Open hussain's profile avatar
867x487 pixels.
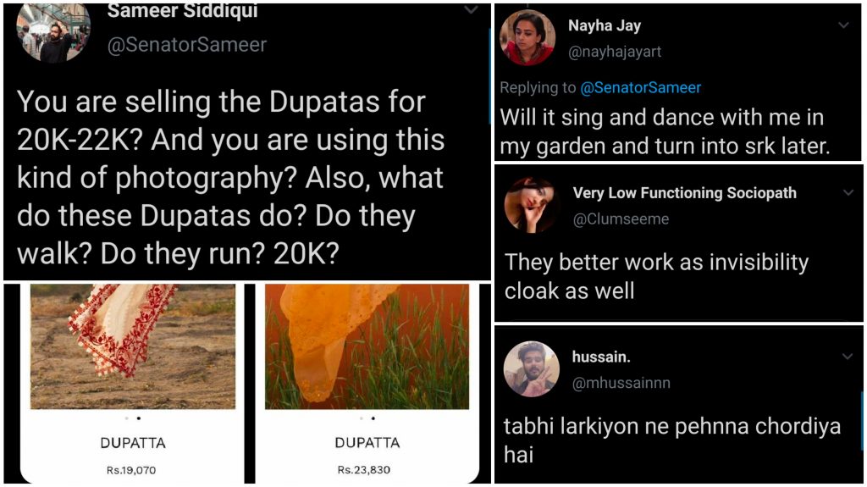coord(532,369)
